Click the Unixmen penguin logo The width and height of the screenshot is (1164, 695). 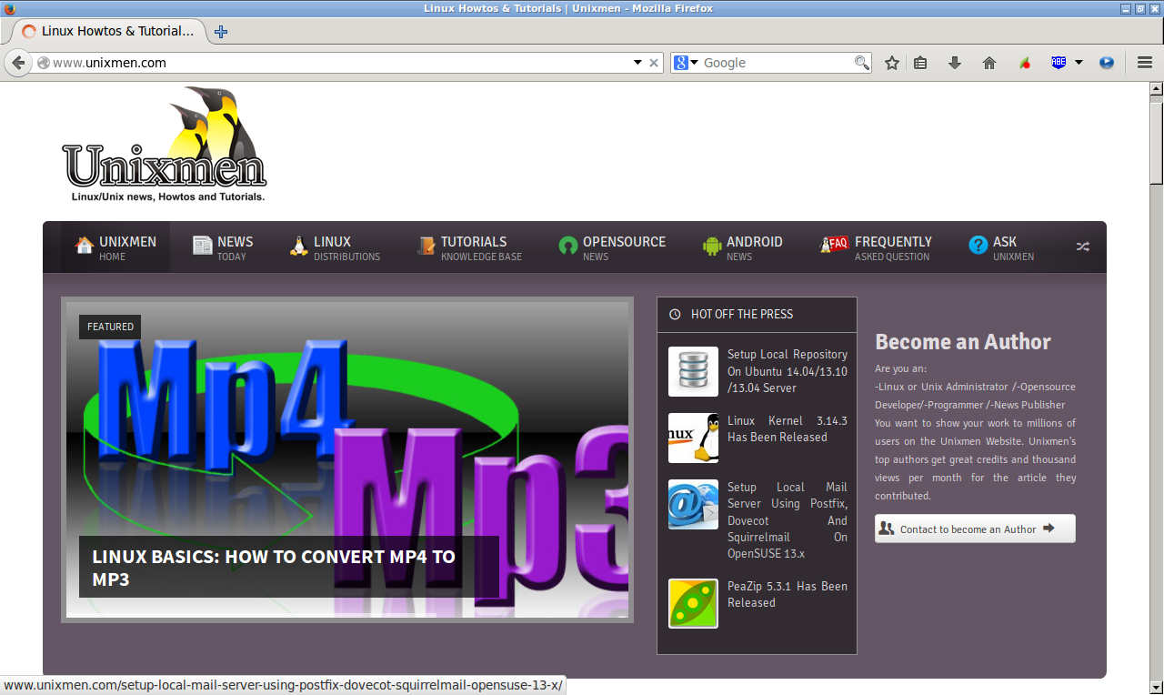(x=165, y=145)
